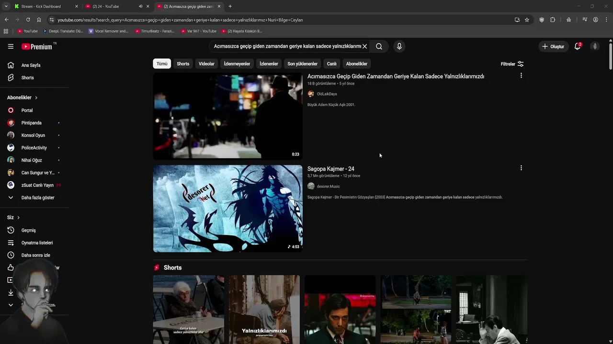Open the Filtreler filter options
Screen dimensions: 613x344
[x=512, y=64]
